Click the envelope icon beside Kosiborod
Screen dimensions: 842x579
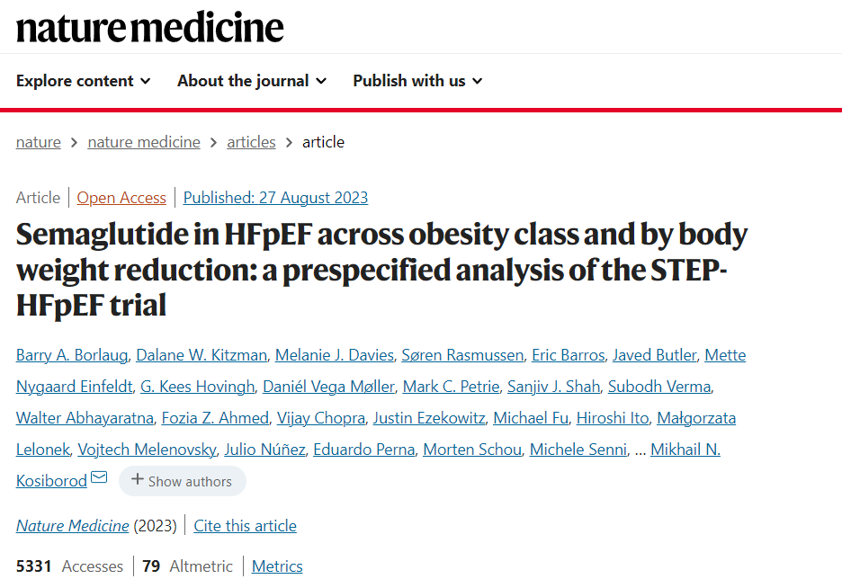tap(99, 477)
